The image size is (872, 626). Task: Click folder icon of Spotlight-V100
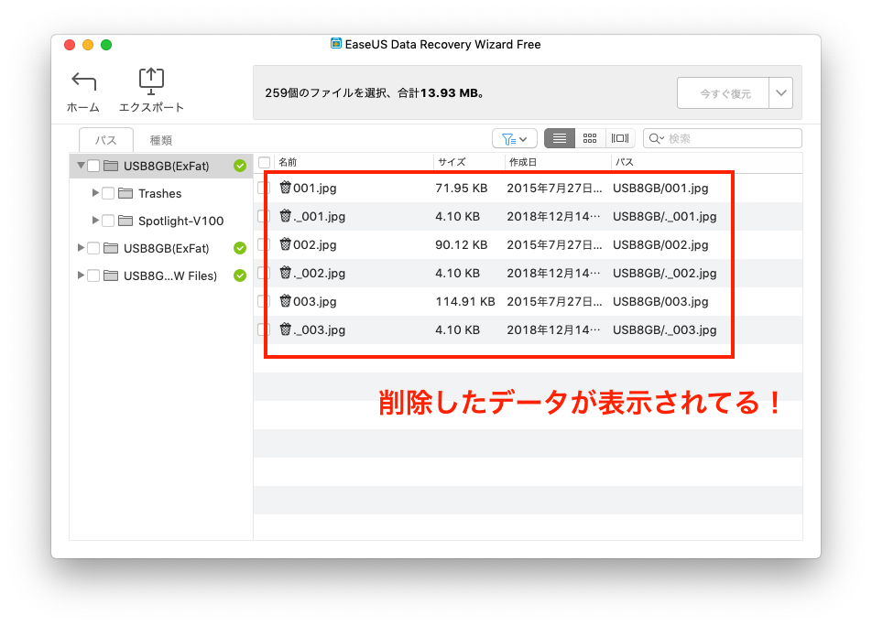(x=125, y=221)
